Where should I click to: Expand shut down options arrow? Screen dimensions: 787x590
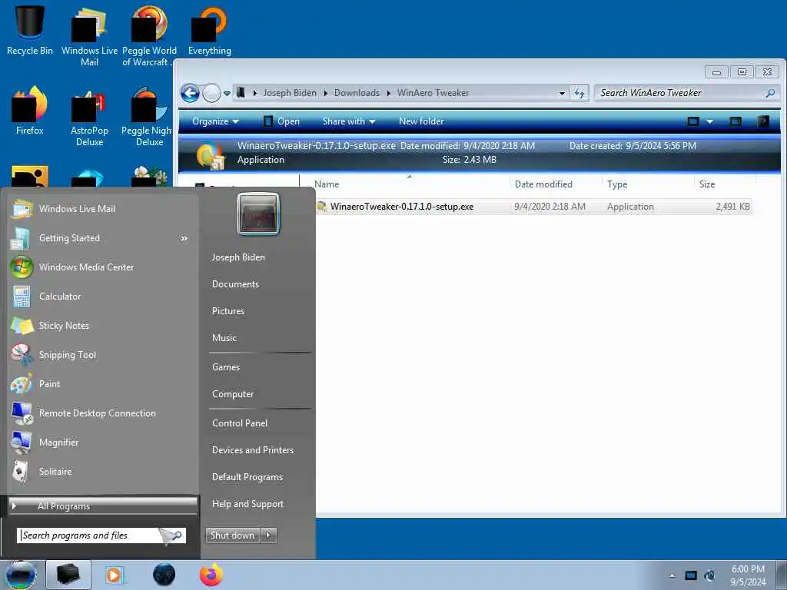tap(268, 535)
